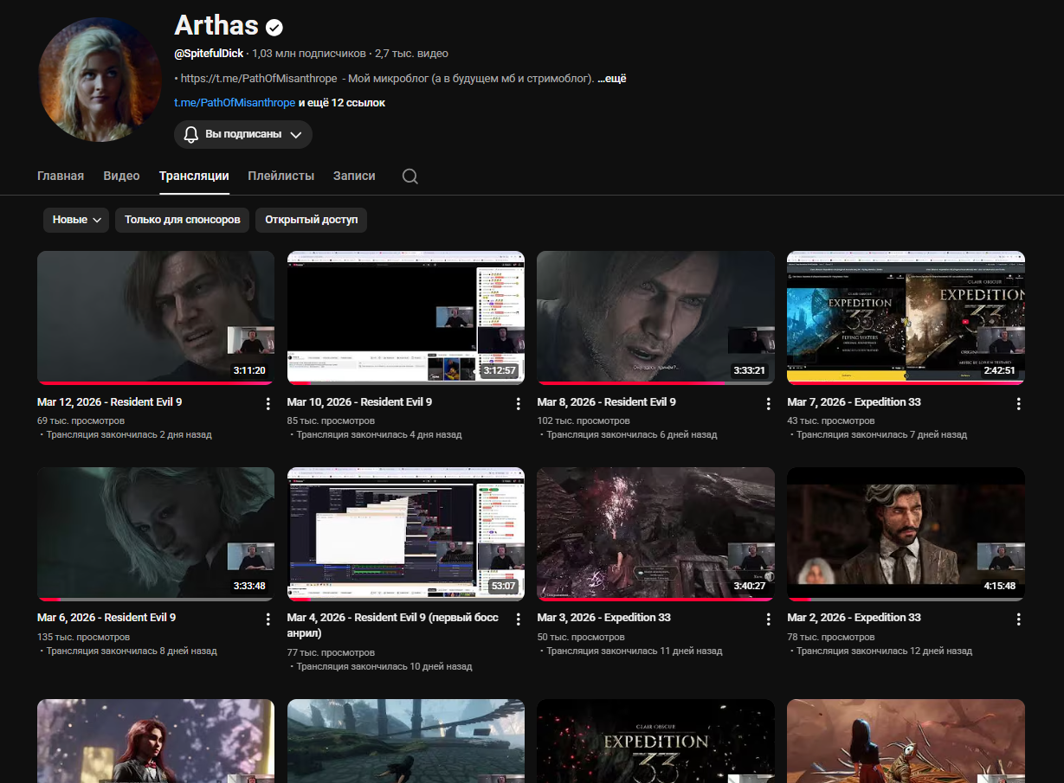Select the 'Трансляции' tab
Screen dimensions: 1064x783
pos(194,176)
